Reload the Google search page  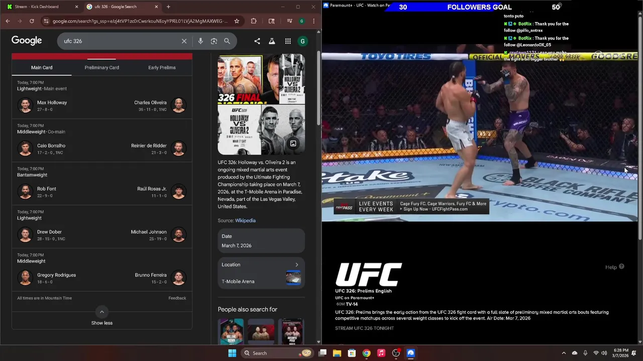(x=32, y=21)
